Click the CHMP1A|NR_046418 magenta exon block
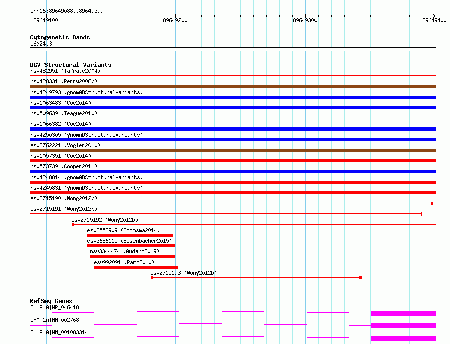 click(x=403, y=313)
